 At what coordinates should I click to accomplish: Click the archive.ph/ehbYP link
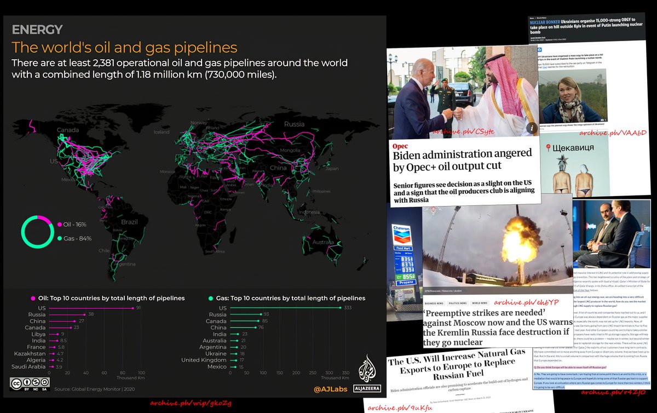[518, 302]
